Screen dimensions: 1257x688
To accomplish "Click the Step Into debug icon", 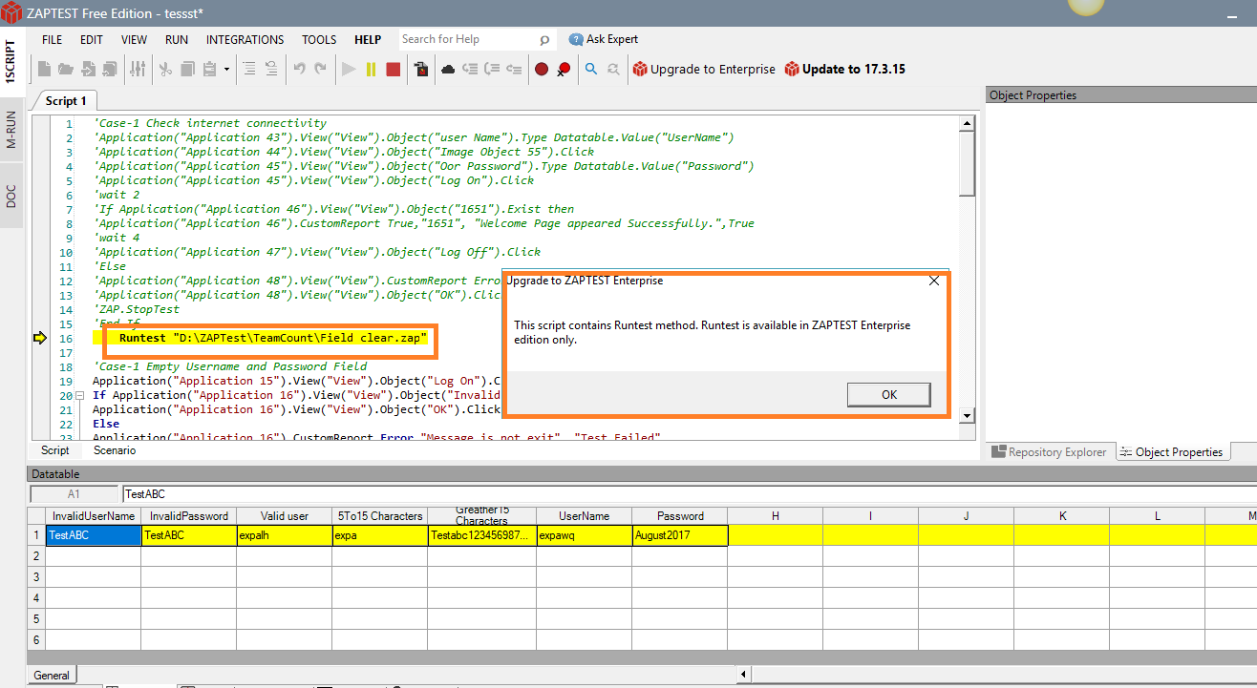I will (x=470, y=69).
